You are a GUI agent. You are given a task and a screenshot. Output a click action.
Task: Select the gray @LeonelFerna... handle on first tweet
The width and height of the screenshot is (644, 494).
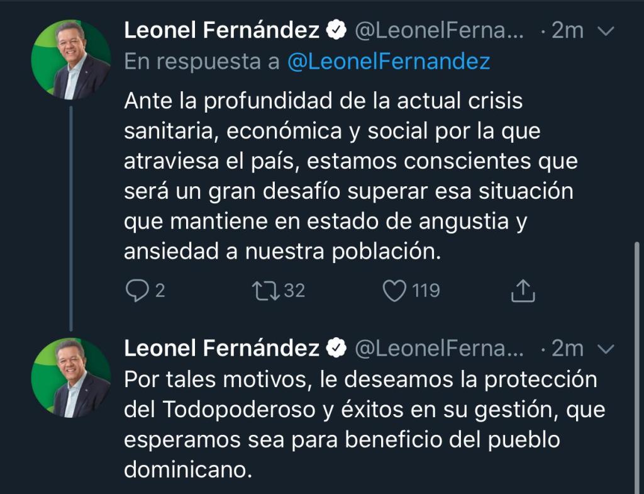coord(439,30)
